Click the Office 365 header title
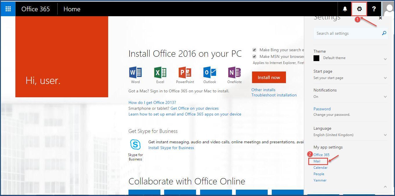 [36, 9]
